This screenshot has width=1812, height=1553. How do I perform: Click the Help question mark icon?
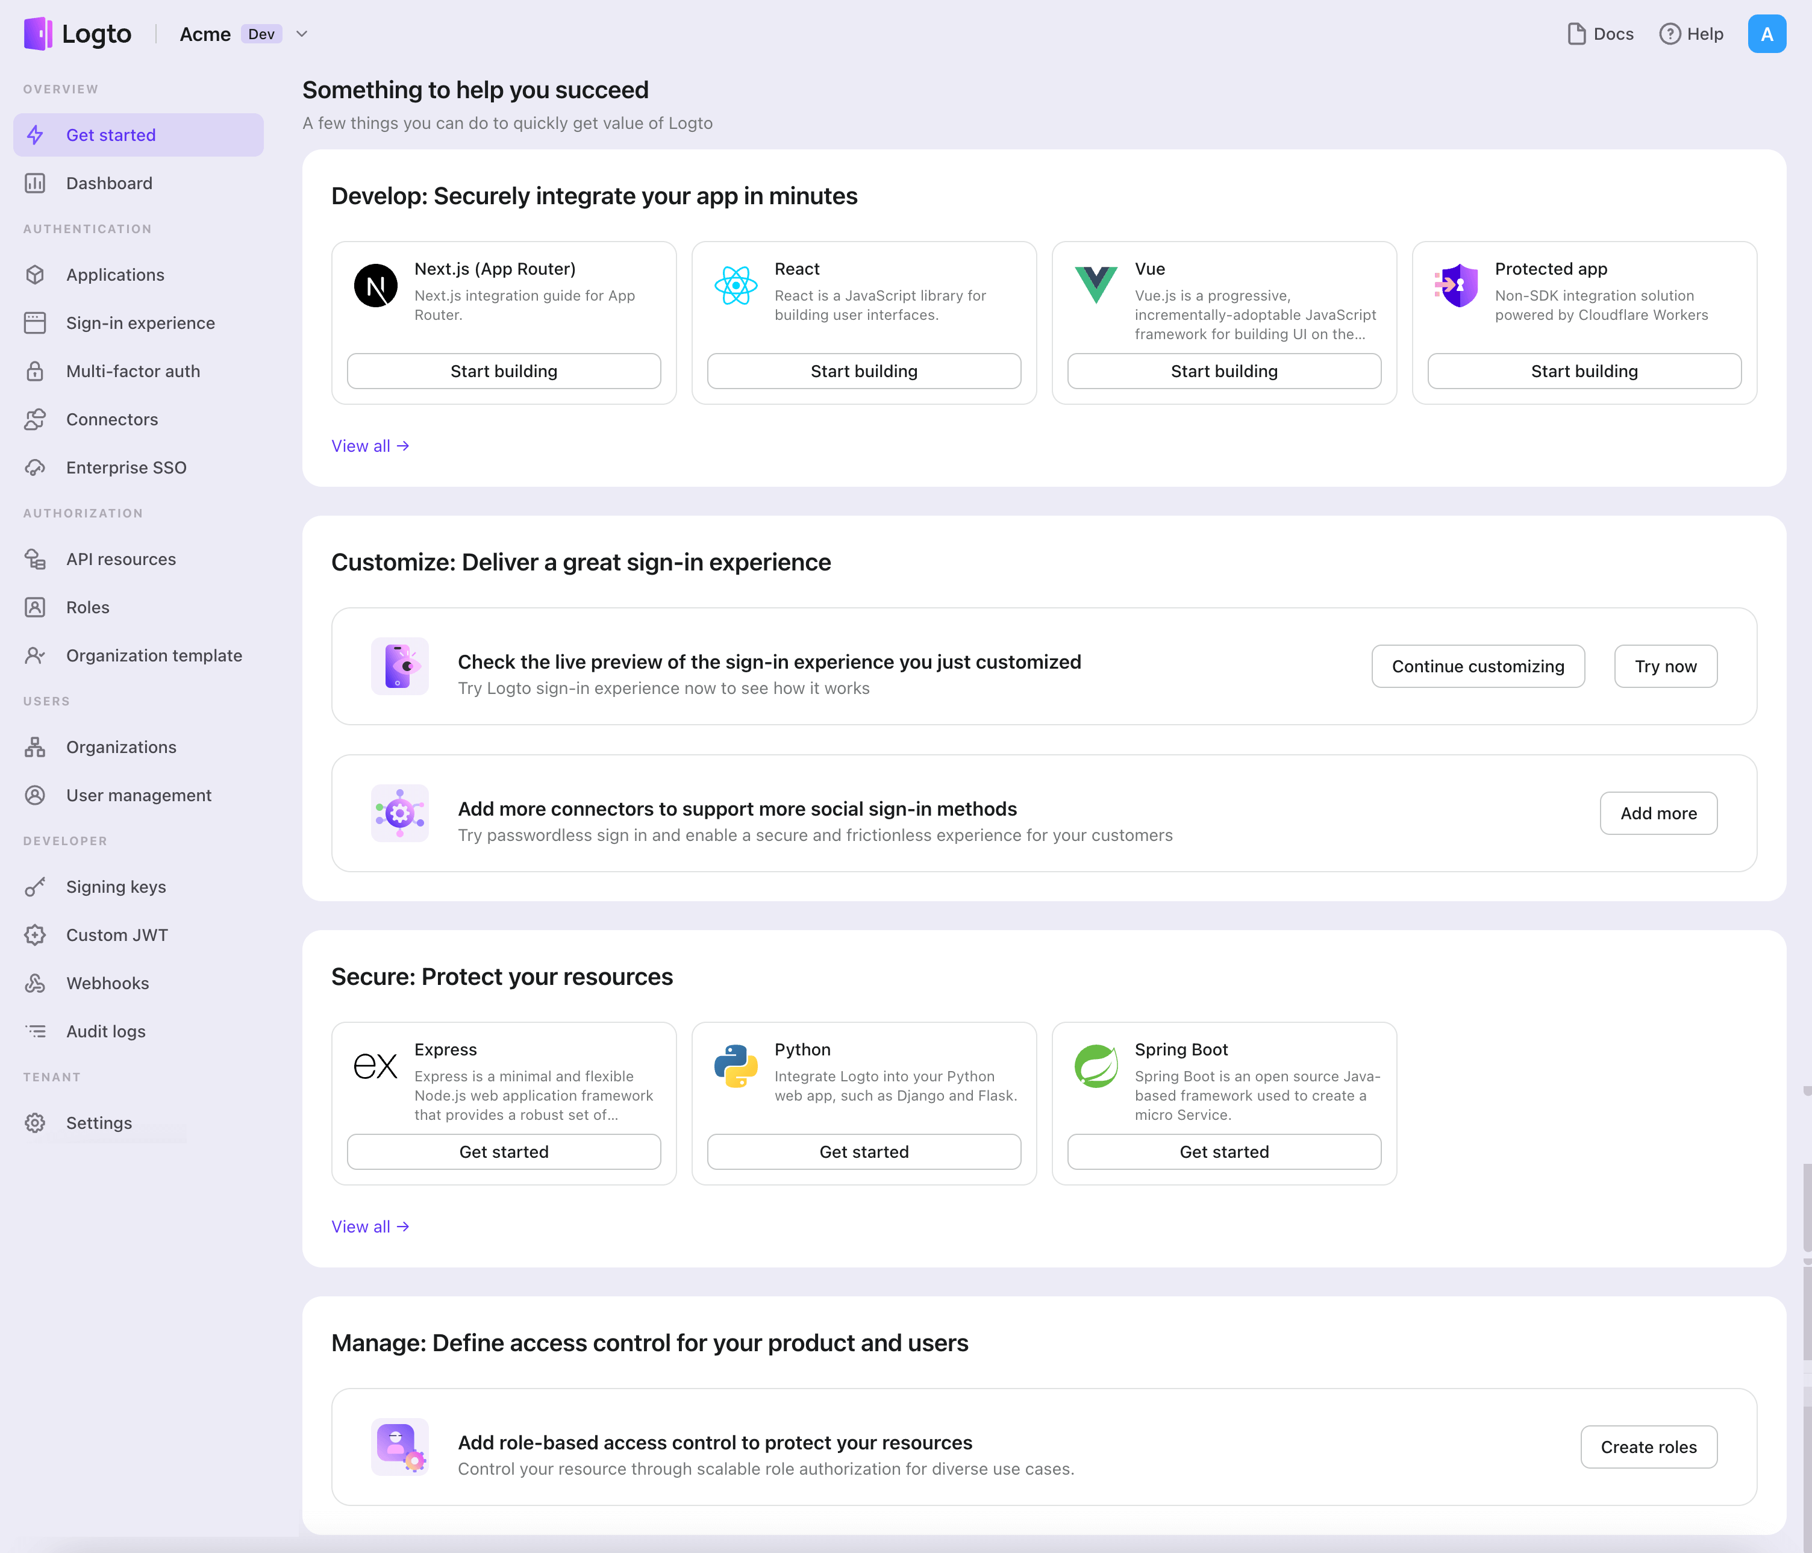pyautogui.click(x=1669, y=34)
